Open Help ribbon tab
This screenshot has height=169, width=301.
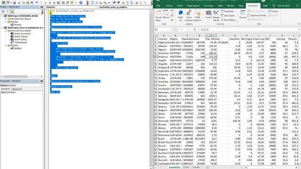pos(265,6)
